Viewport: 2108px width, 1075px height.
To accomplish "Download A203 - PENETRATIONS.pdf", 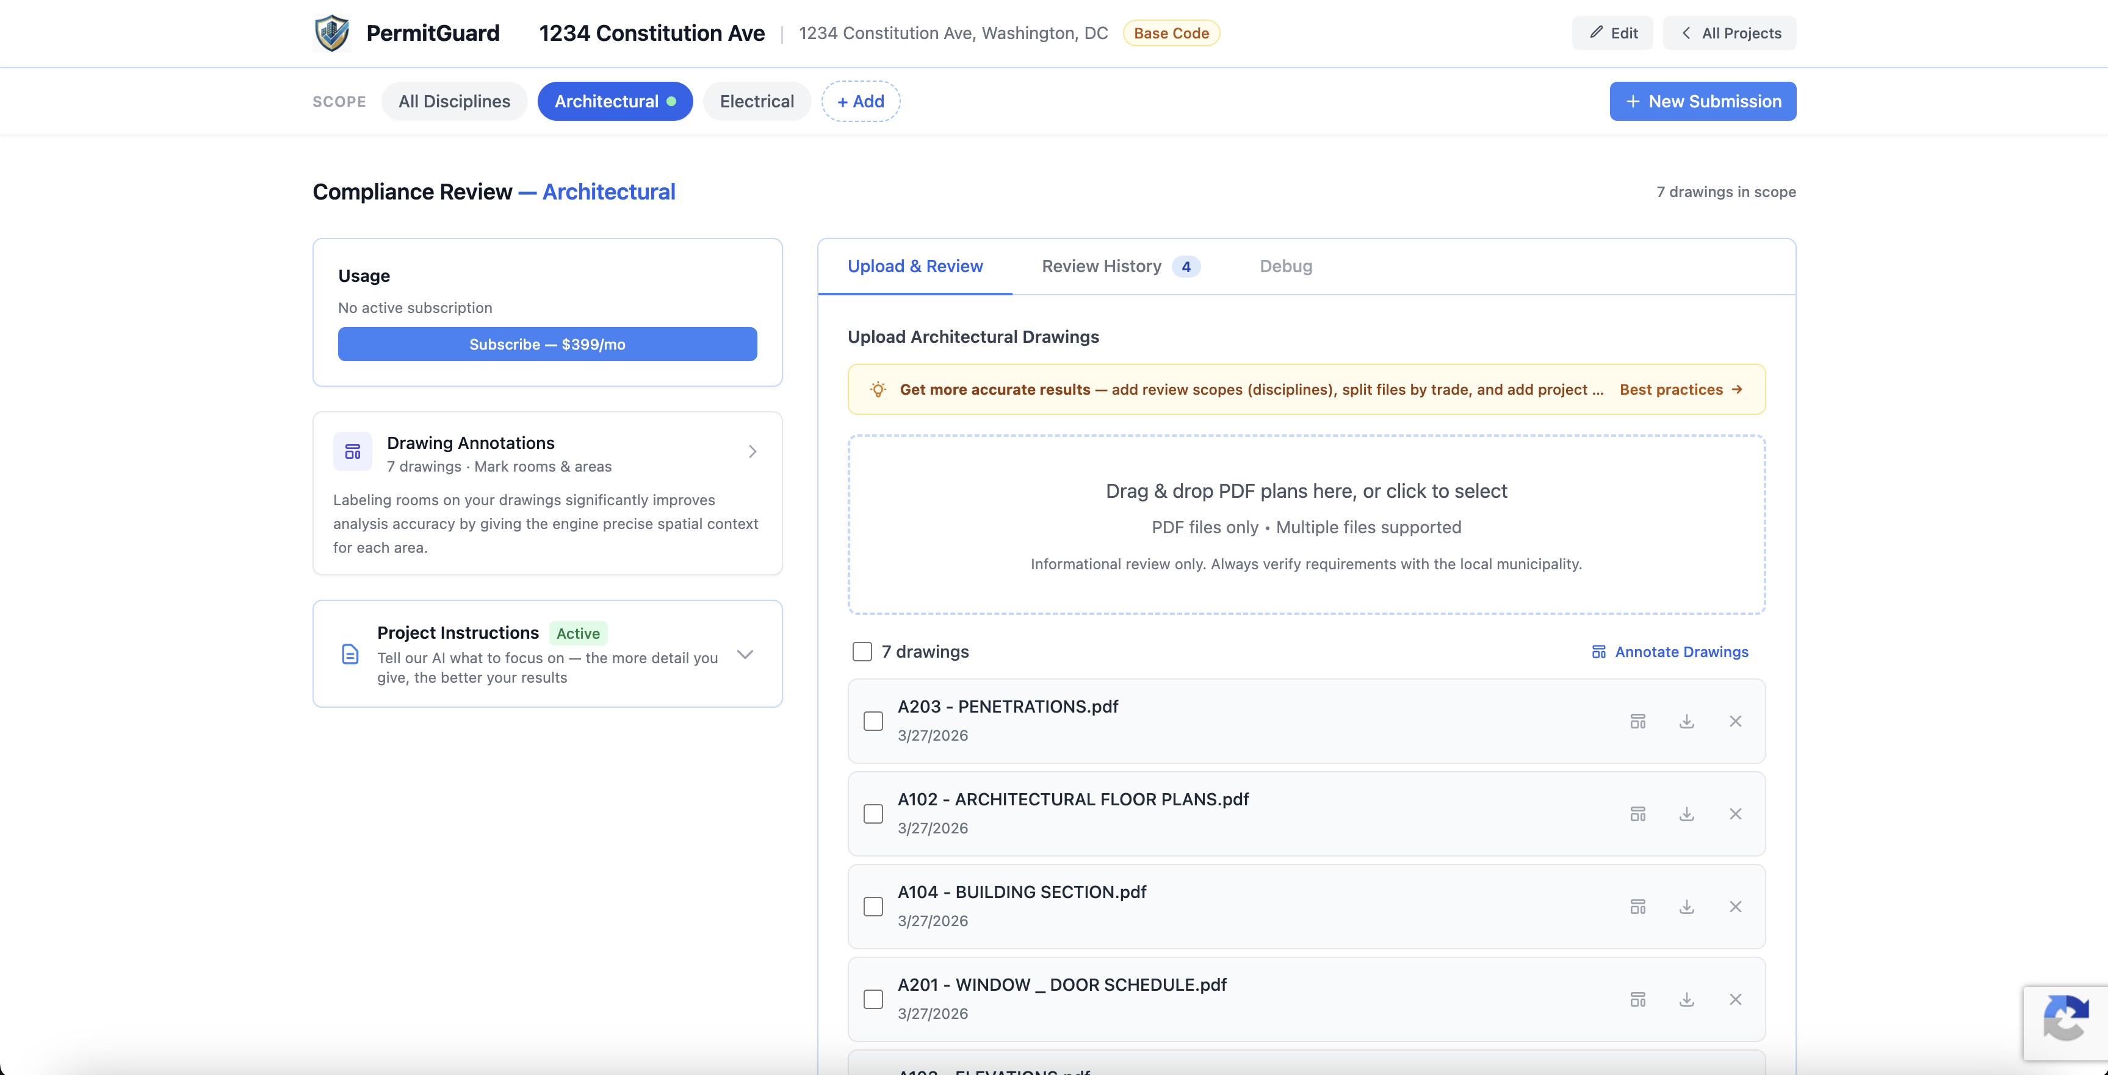I will [1686, 721].
